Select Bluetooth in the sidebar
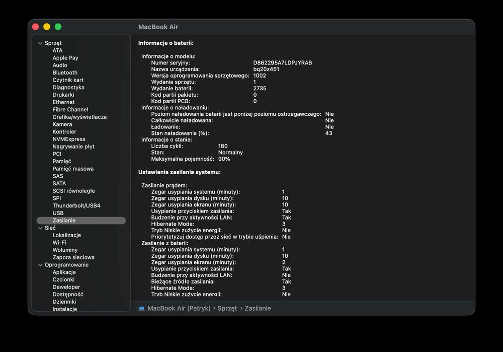Viewport: 503px width, 352px height. tap(65, 73)
